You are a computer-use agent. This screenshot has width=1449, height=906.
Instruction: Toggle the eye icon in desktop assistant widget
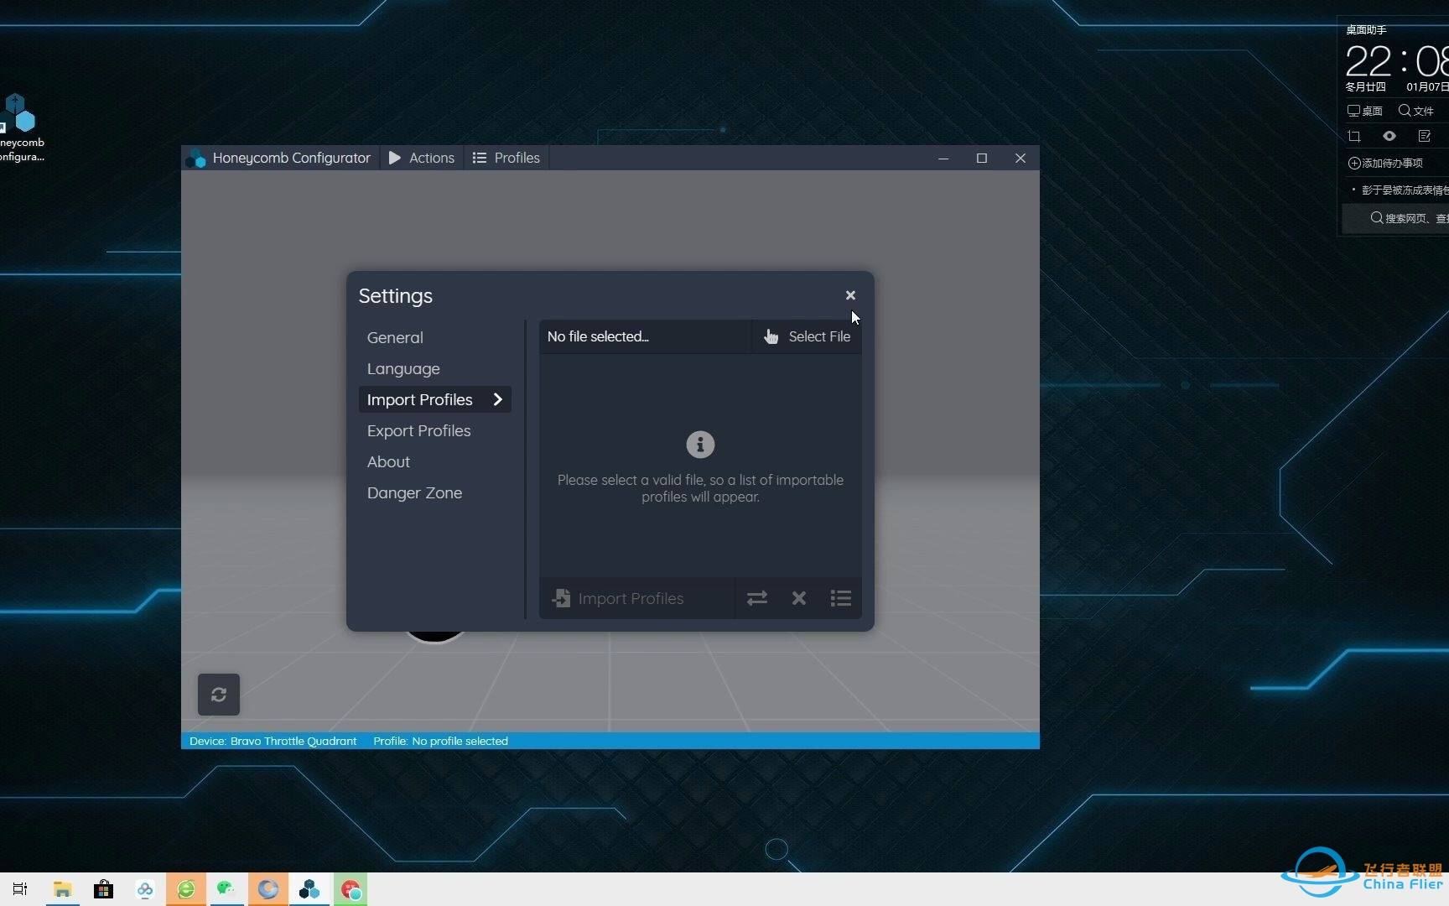click(x=1389, y=136)
